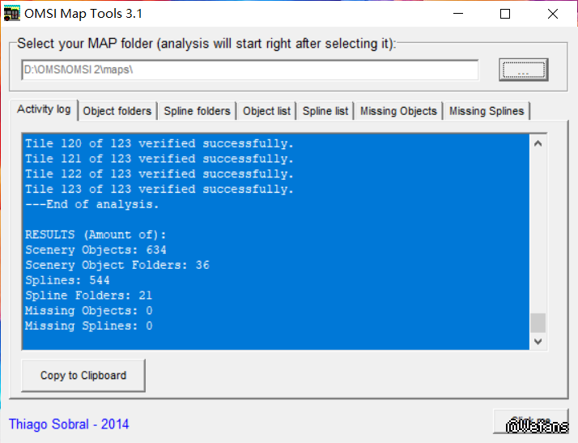This screenshot has width=578, height=443.
Task: Click the activity log scrollbar thumb
Action: click(538, 323)
